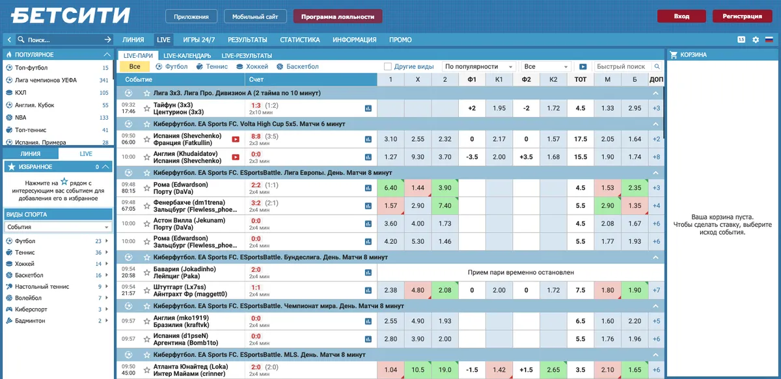Click the video filter play icon
Image resolution: width=781 pixels, height=379 pixels.
tap(583, 66)
